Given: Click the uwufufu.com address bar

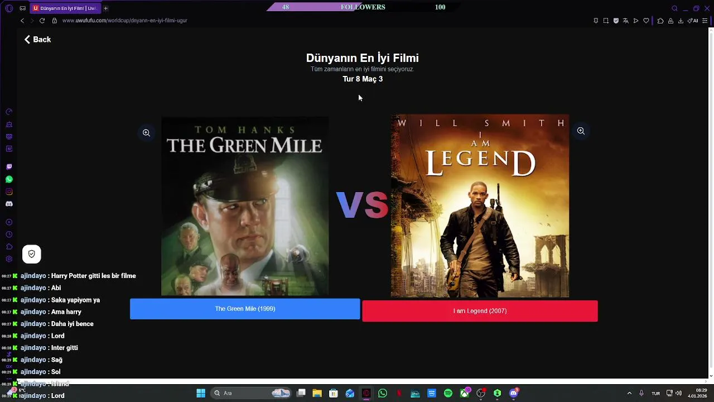Looking at the screenshot, I should click(125, 21).
